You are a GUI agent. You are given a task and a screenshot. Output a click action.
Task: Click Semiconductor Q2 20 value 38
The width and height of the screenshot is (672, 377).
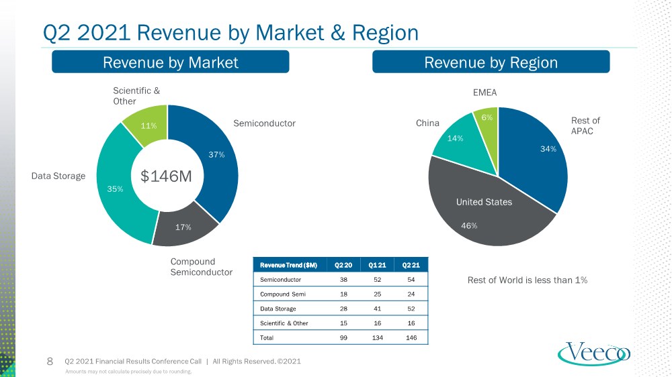click(x=343, y=280)
